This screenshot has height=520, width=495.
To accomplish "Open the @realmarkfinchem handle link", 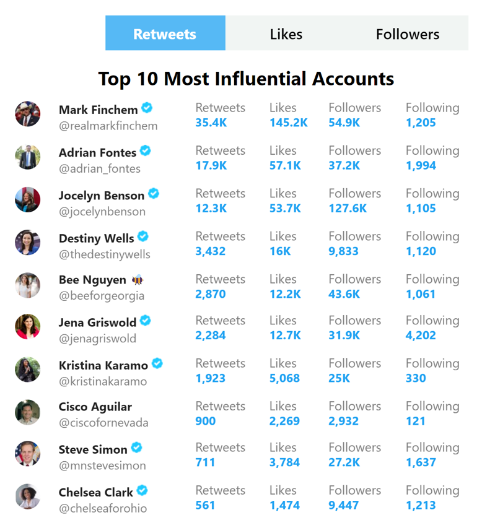I will click(108, 126).
